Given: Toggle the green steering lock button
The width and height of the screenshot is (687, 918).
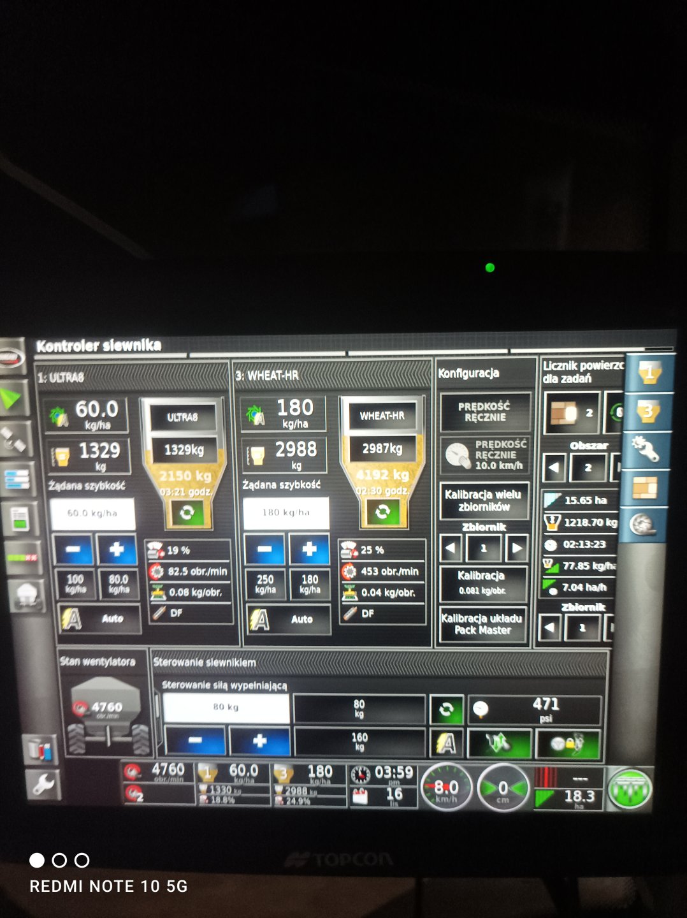Looking at the screenshot, I should (568, 743).
